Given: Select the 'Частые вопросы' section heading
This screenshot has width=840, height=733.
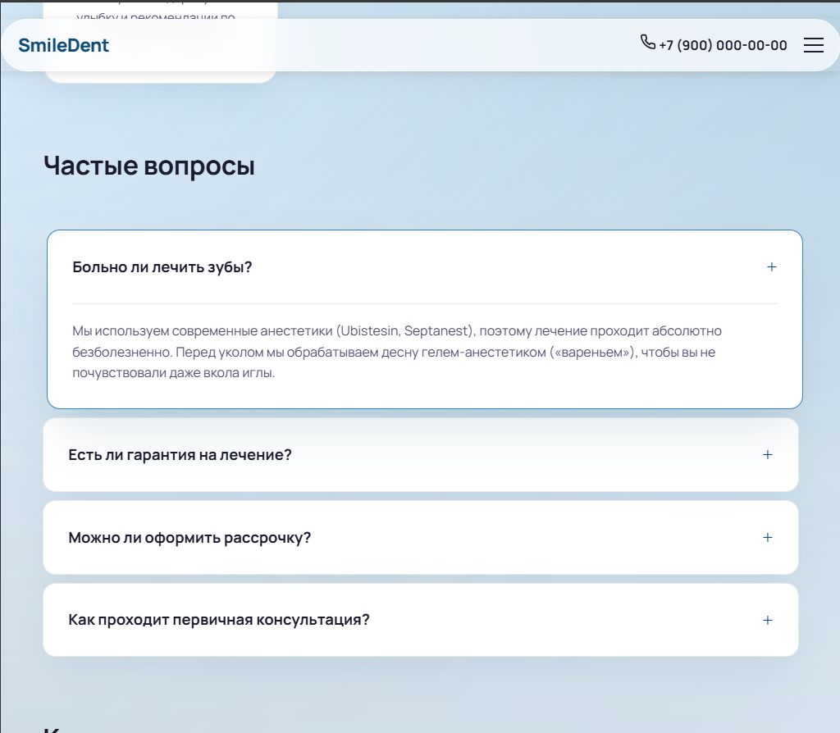Looking at the screenshot, I should [x=149, y=165].
